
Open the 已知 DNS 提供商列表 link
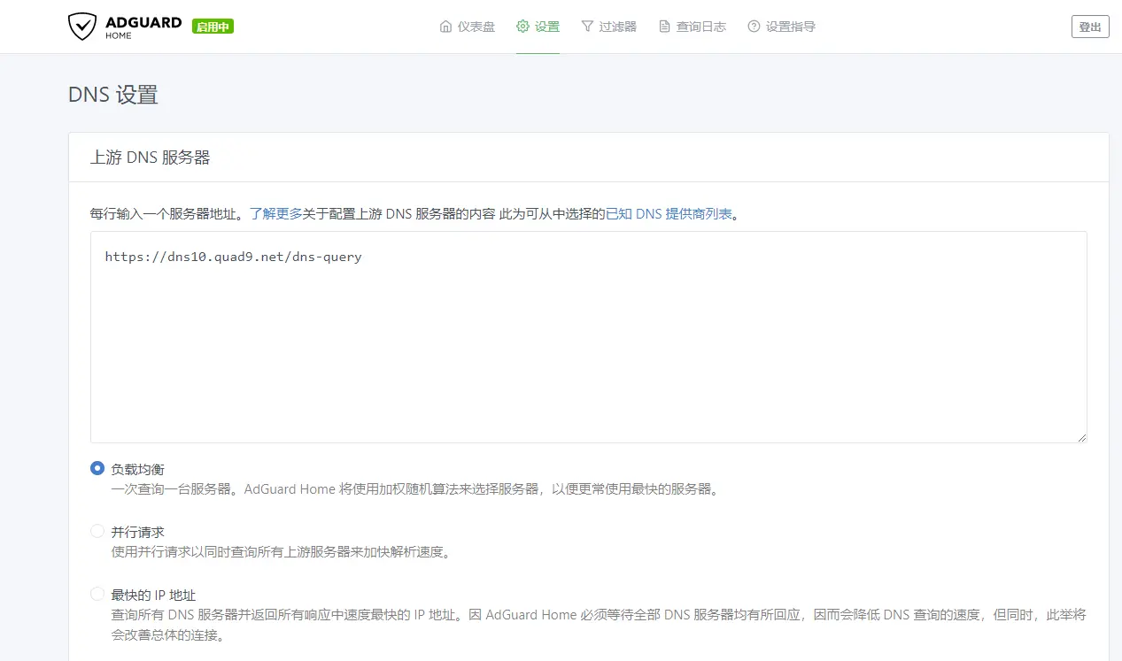669,213
